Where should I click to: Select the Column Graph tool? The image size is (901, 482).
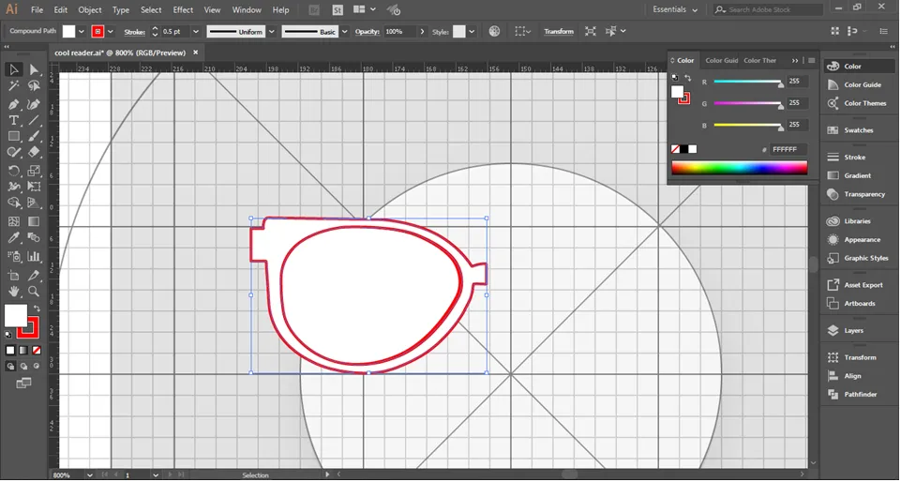(x=34, y=256)
